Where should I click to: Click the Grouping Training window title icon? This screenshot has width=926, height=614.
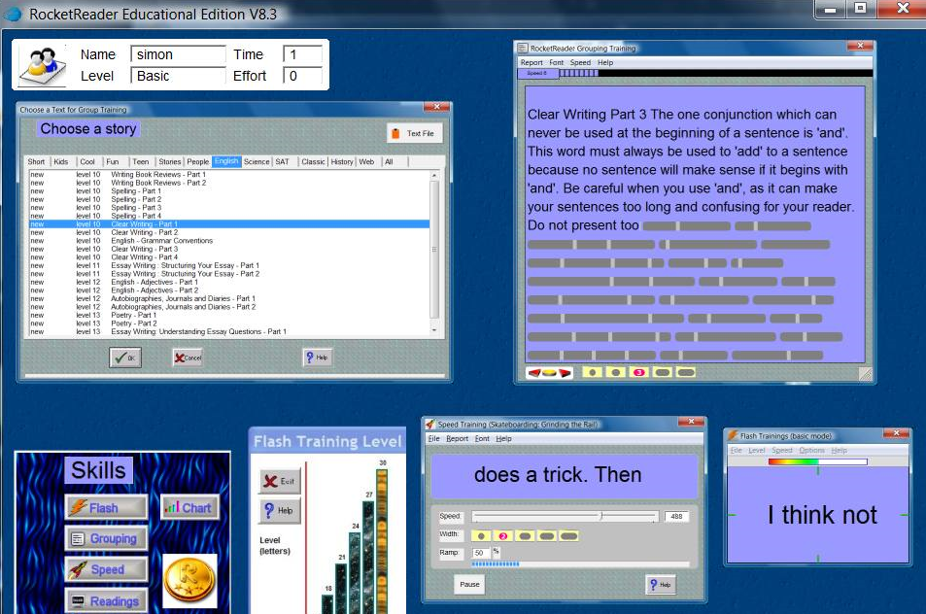click(x=523, y=48)
